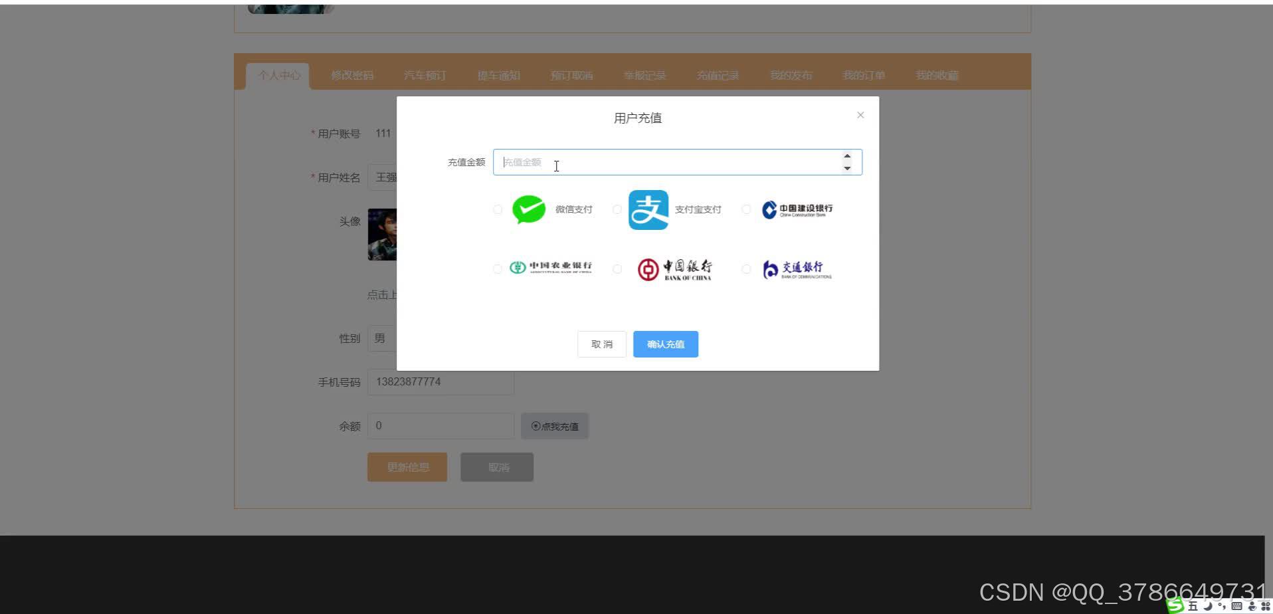
Task: Switch to the 充值记录 tab
Action: (718, 75)
